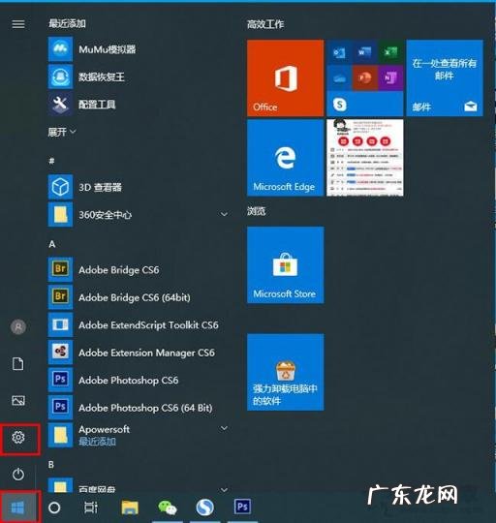Toggle the hamburger menu at top left
496x523 pixels.
tap(18, 24)
